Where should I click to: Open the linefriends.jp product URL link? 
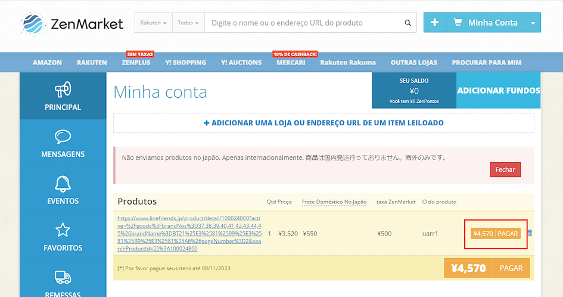tap(189, 233)
